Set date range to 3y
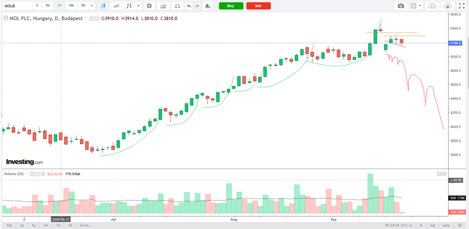 click(x=22, y=225)
